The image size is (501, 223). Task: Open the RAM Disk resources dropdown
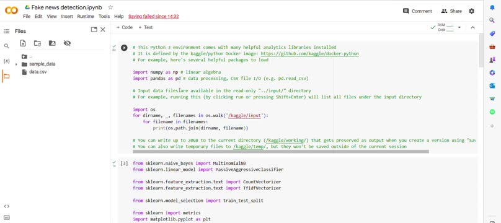tap(459, 27)
